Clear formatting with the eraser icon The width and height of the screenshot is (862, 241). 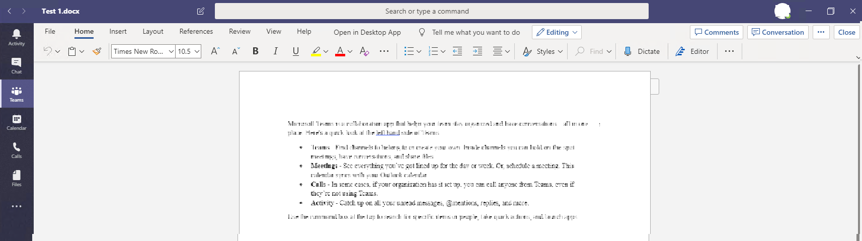pos(364,51)
